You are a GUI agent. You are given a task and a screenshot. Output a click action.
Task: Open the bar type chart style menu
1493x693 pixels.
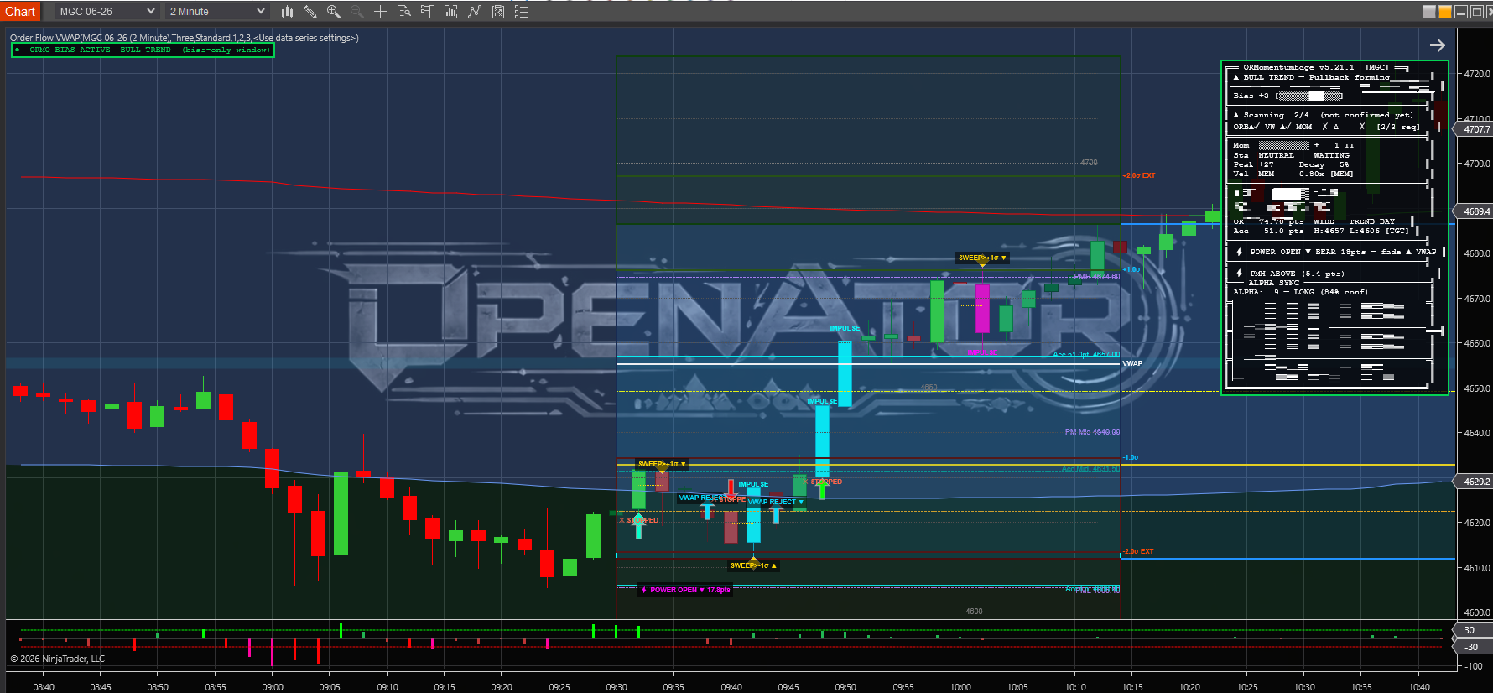coord(287,12)
